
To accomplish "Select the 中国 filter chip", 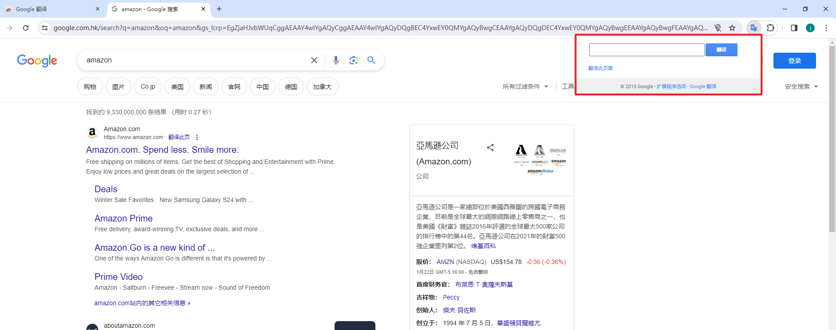I will coord(263,86).
